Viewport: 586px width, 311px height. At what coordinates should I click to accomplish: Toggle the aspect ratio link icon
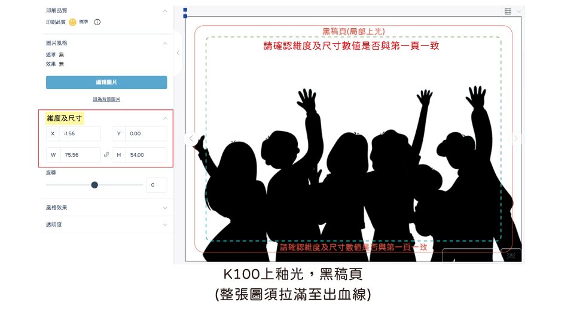(x=106, y=154)
